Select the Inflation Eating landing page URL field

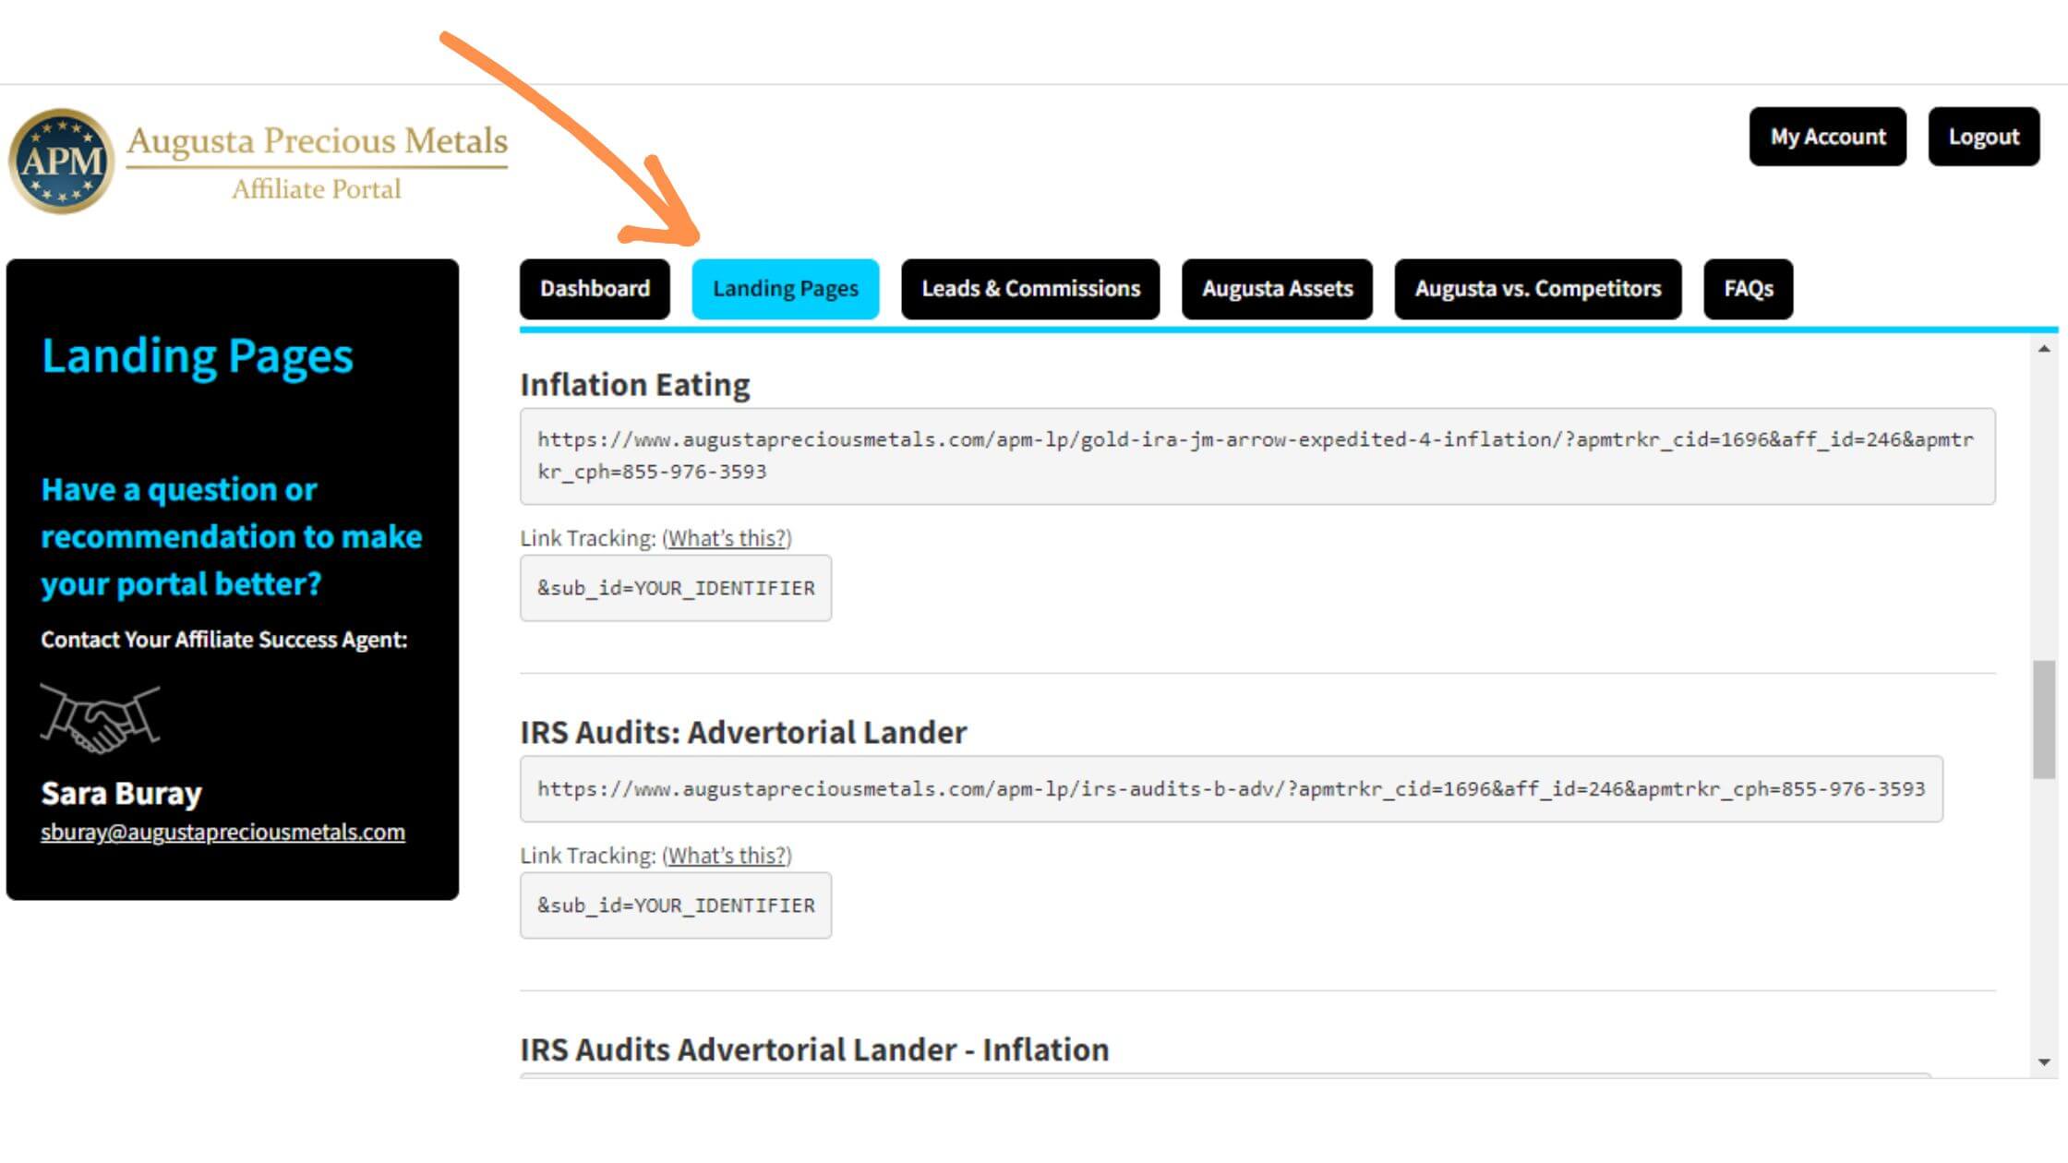(1256, 456)
